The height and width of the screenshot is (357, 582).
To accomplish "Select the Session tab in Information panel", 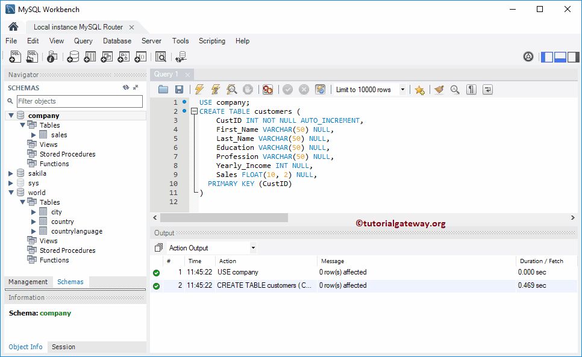I will point(62,347).
